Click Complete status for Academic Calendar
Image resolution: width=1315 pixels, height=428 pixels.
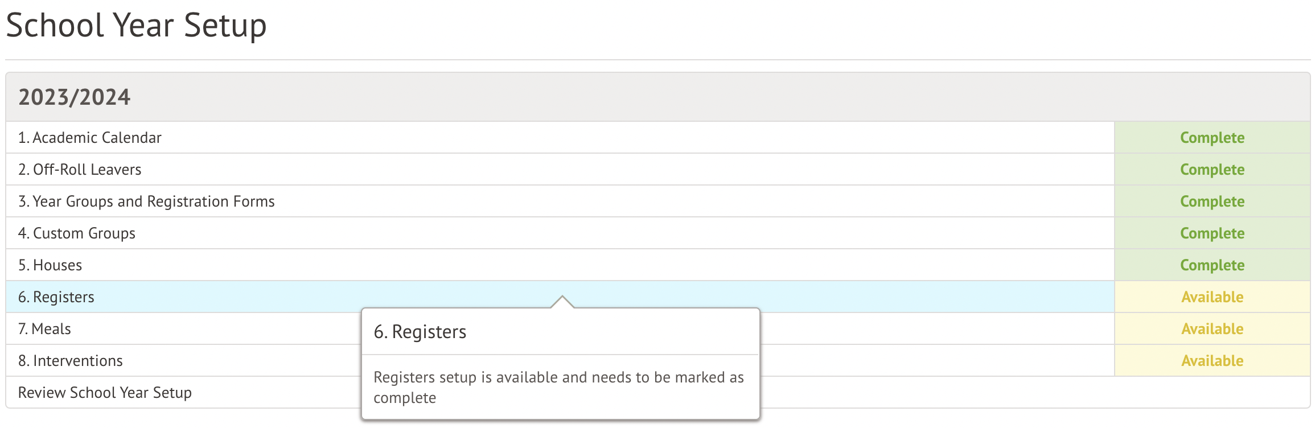pyautogui.click(x=1212, y=138)
